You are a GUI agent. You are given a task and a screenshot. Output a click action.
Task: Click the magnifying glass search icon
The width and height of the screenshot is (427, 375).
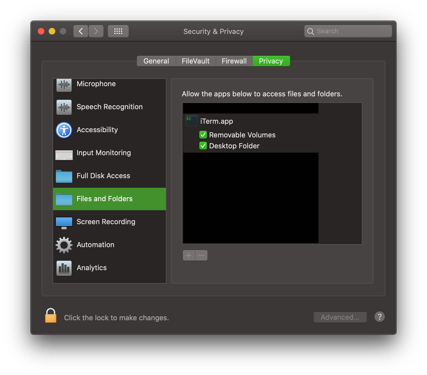tap(310, 31)
